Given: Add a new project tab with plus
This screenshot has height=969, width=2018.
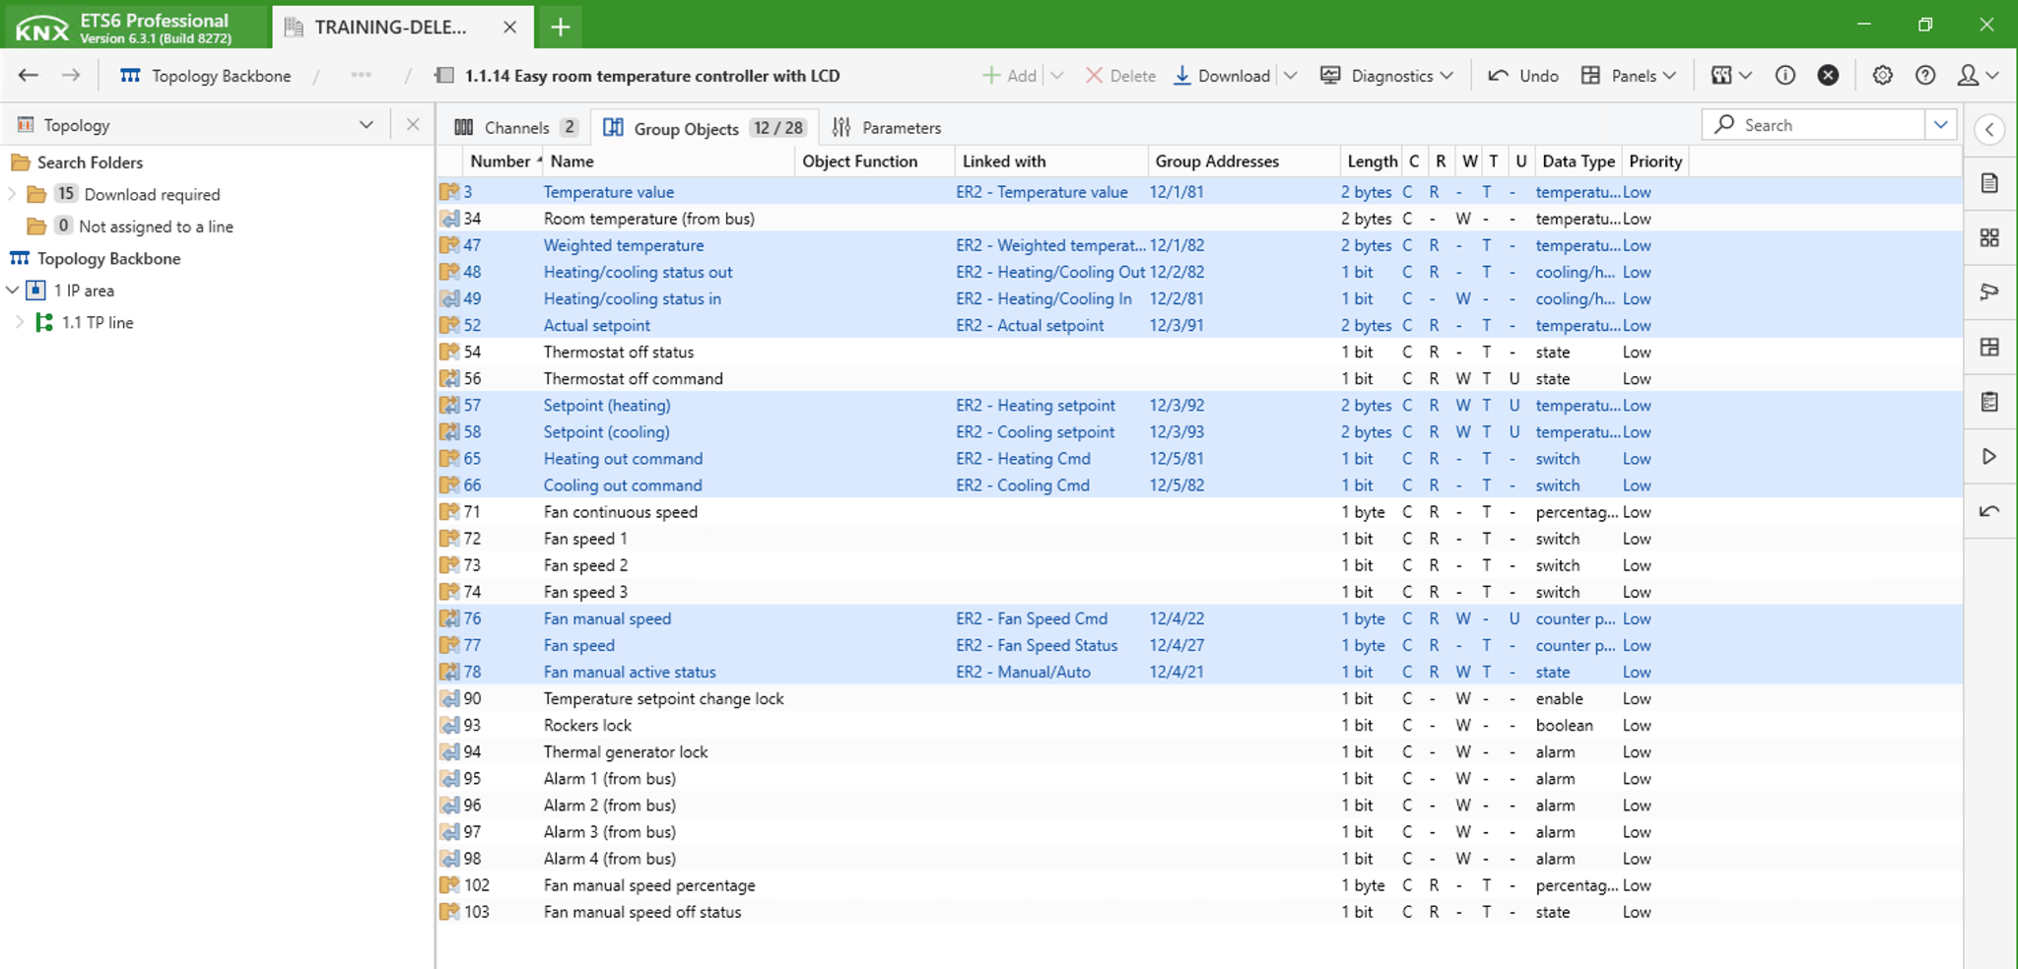Looking at the screenshot, I should coord(561,27).
